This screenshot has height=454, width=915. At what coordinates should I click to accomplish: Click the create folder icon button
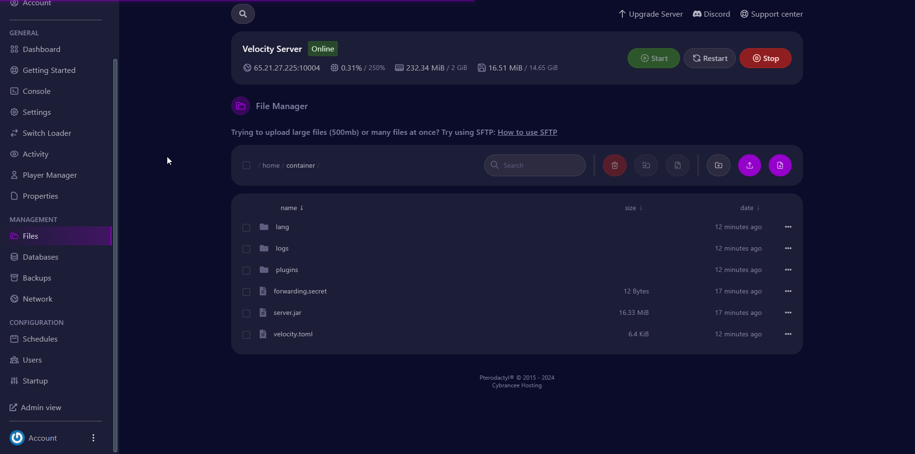(718, 165)
